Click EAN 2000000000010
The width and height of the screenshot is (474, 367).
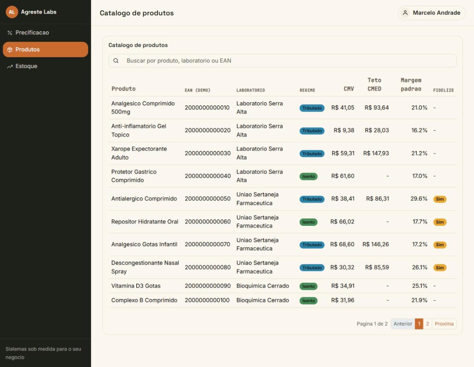tap(207, 108)
